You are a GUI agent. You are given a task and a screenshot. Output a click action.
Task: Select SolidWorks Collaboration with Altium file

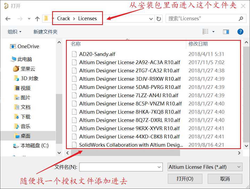[x=131, y=145]
